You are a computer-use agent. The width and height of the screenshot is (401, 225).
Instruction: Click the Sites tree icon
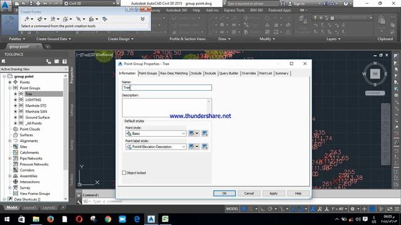[x=15, y=147]
